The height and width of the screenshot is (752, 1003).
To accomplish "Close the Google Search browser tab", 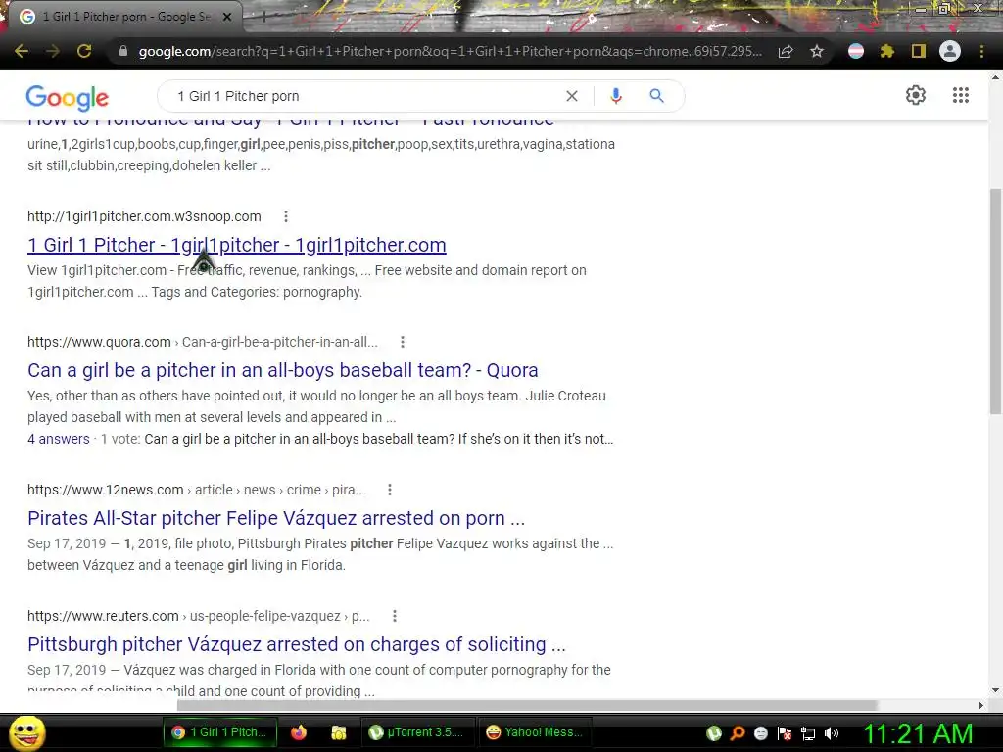I will (x=227, y=17).
